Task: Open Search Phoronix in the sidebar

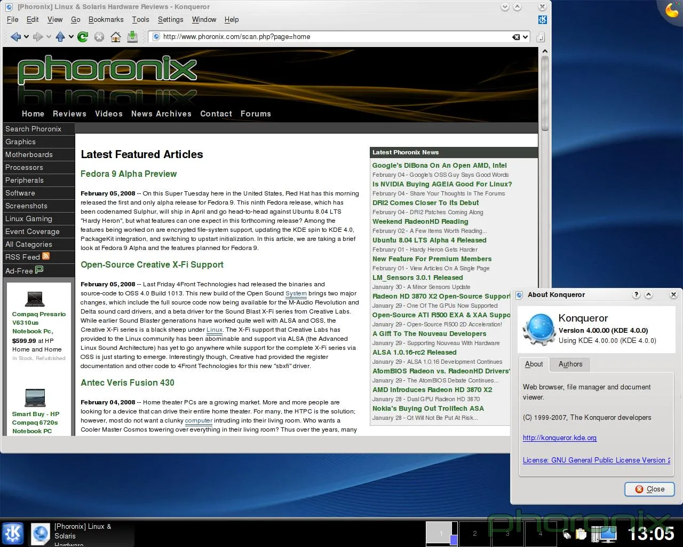Action: point(38,129)
